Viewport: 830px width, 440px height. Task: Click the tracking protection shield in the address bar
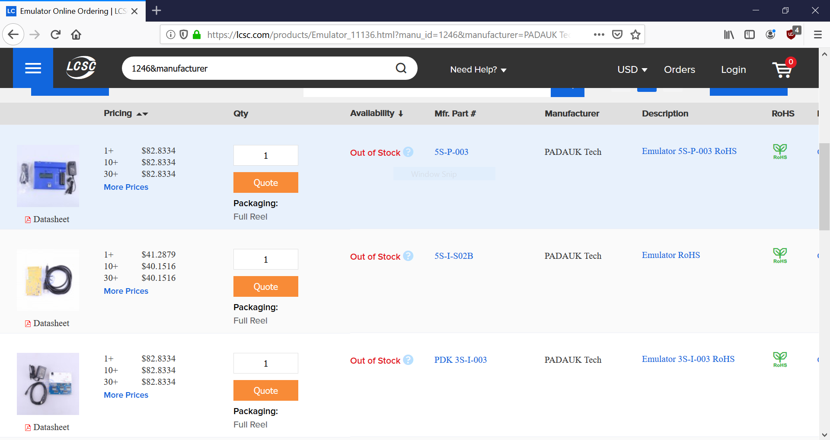point(184,35)
